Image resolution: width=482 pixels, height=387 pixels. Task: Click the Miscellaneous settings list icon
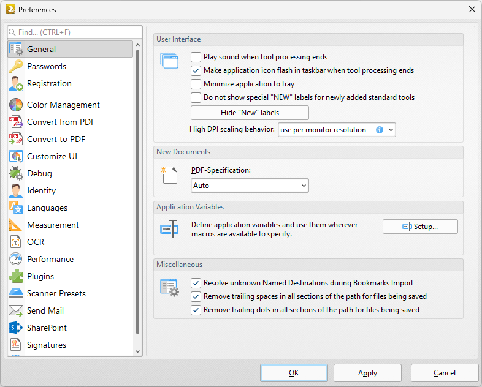tap(169, 288)
